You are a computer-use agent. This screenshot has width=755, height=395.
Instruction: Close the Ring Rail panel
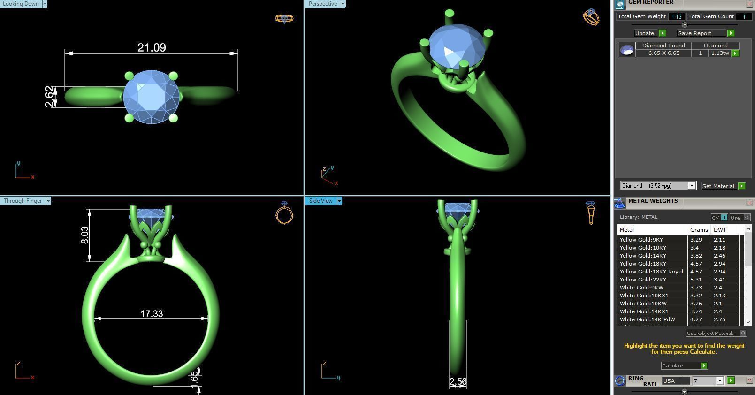click(749, 380)
